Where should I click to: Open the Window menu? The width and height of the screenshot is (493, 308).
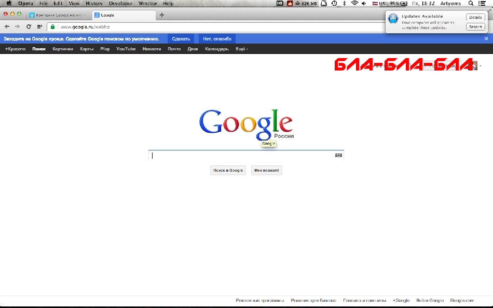[x=147, y=4]
